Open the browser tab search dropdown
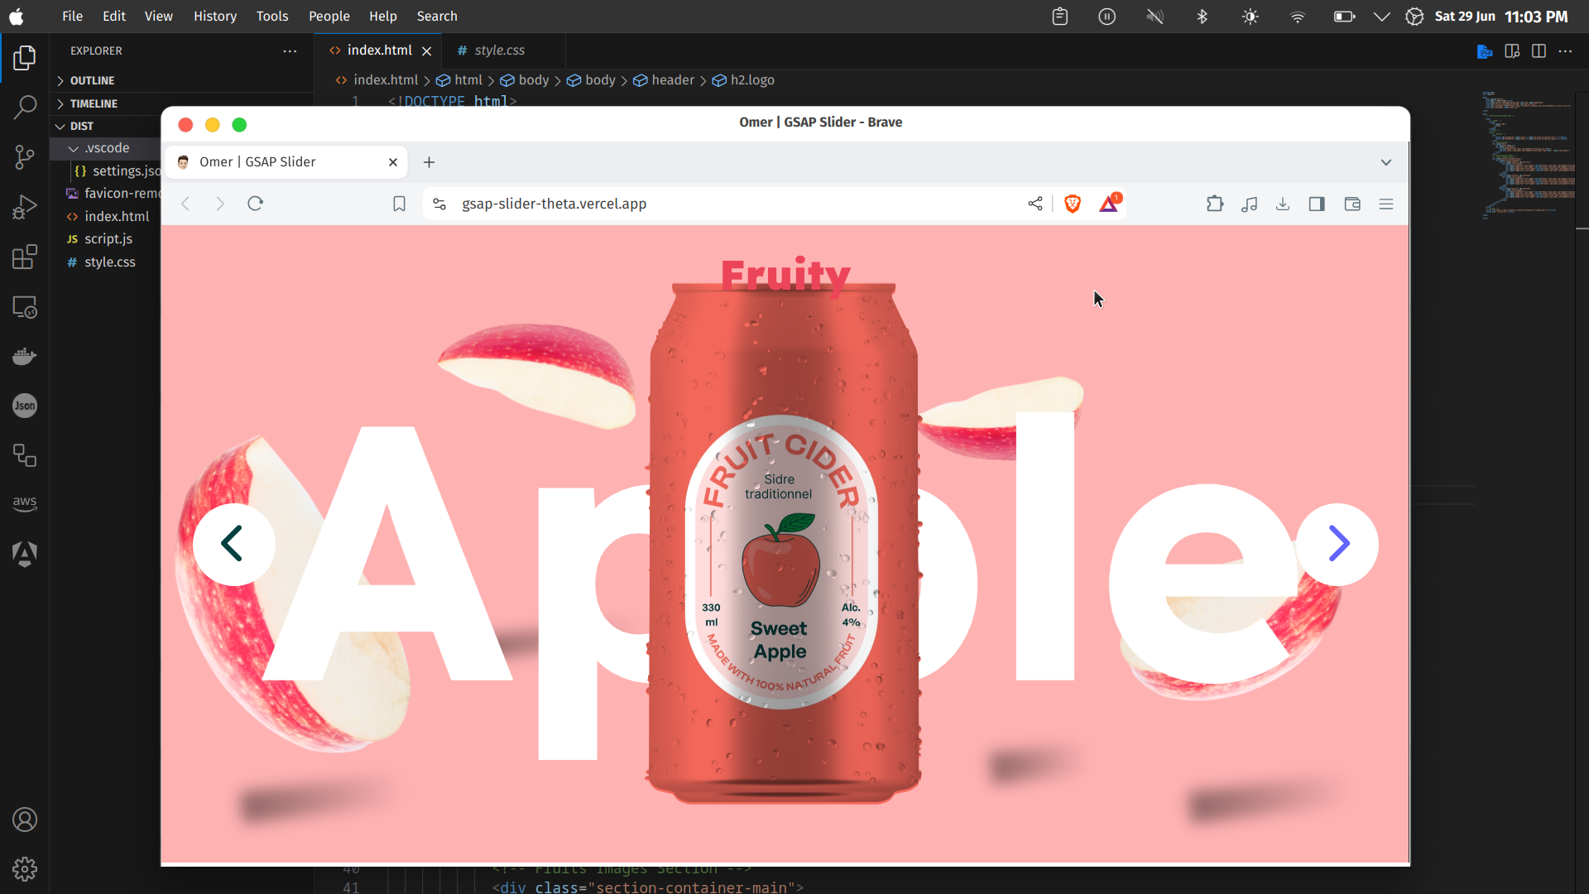Viewport: 1589px width, 894px height. click(x=1386, y=162)
